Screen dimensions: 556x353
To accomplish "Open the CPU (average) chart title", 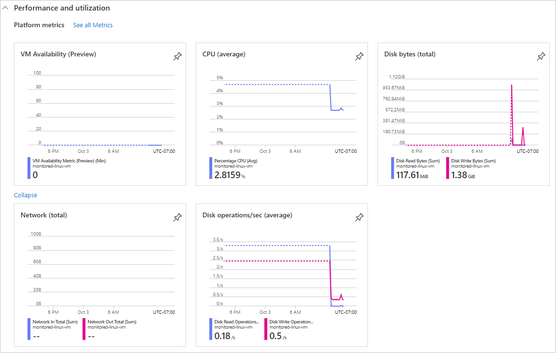I will [x=224, y=54].
